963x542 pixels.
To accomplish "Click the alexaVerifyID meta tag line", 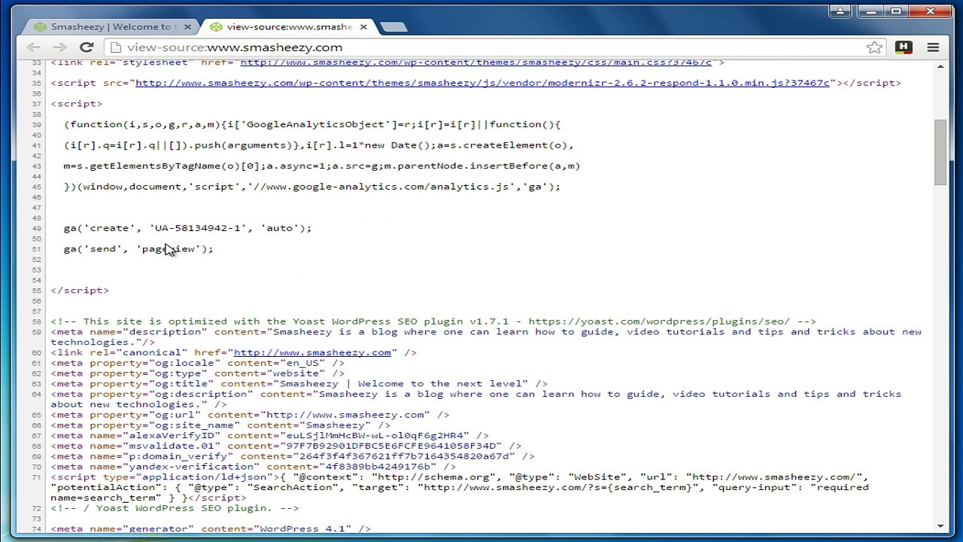I will [269, 436].
